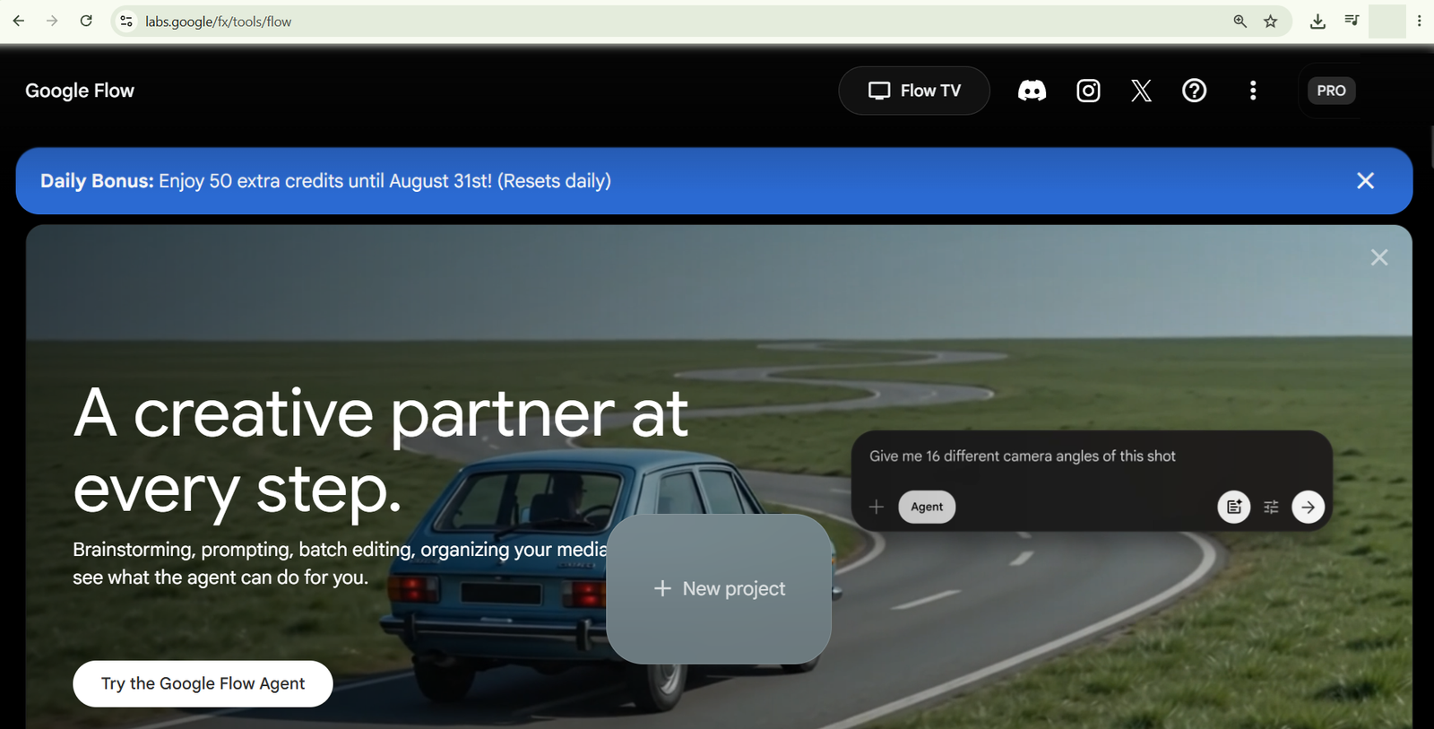Click the Google Flow logo
The image size is (1434, 729).
coord(80,91)
